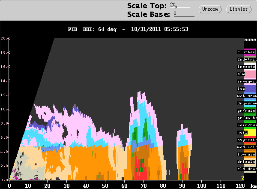Screen dimensions: 257x189
Task: Click the wet-snow legend entry
Action: click(x=247, y=96)
